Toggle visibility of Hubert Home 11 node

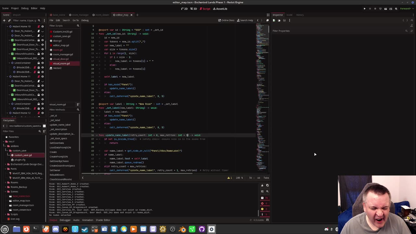click(x=42, y=76)
